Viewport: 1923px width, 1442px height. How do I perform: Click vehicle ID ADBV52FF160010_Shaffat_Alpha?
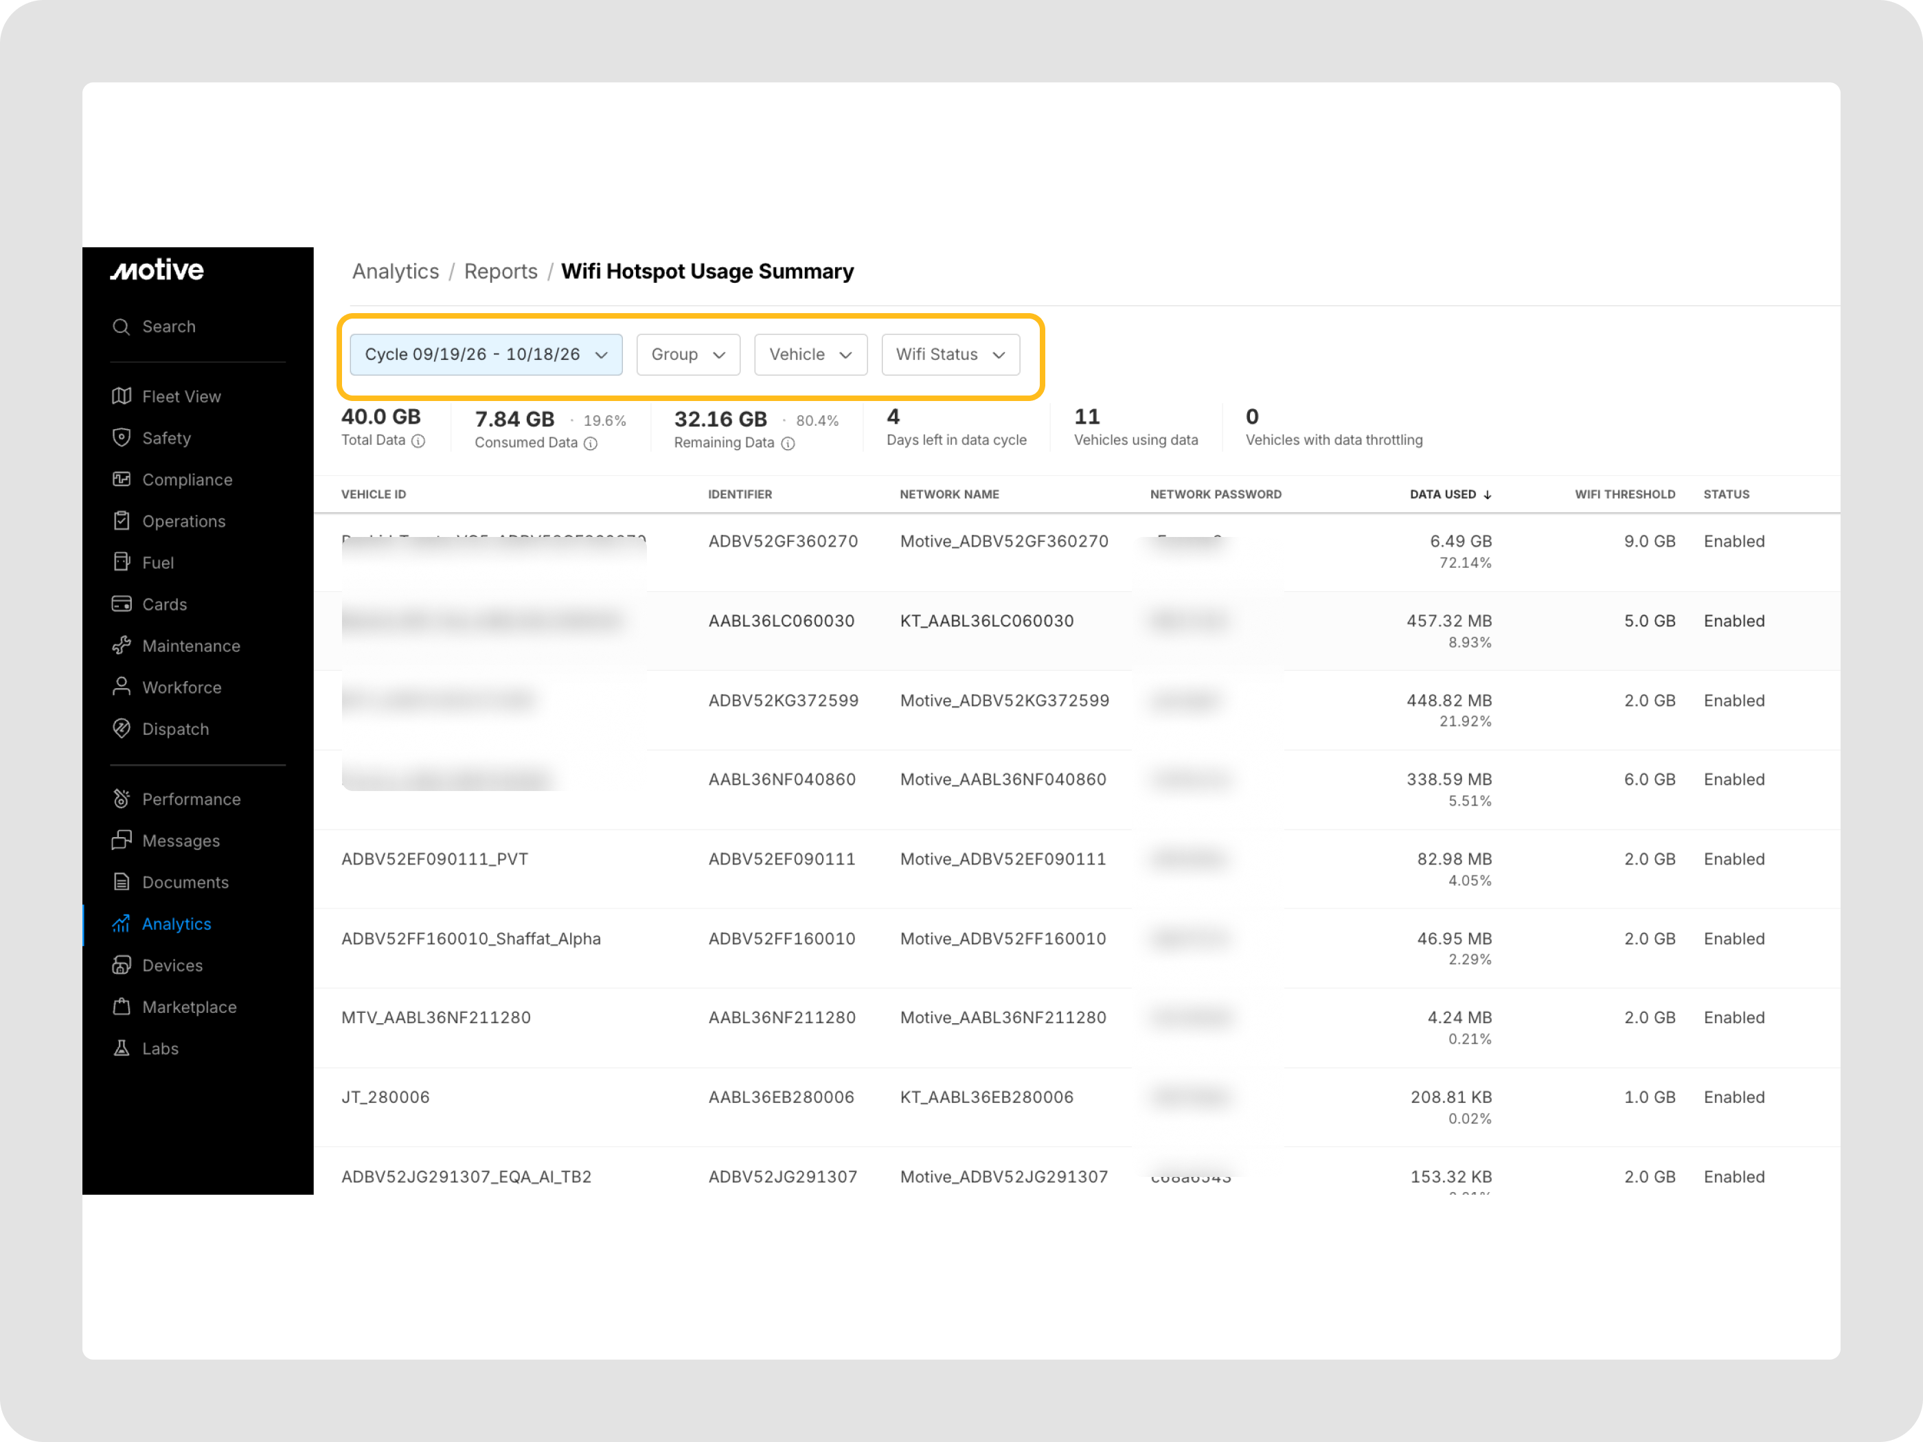pos(470,939)
